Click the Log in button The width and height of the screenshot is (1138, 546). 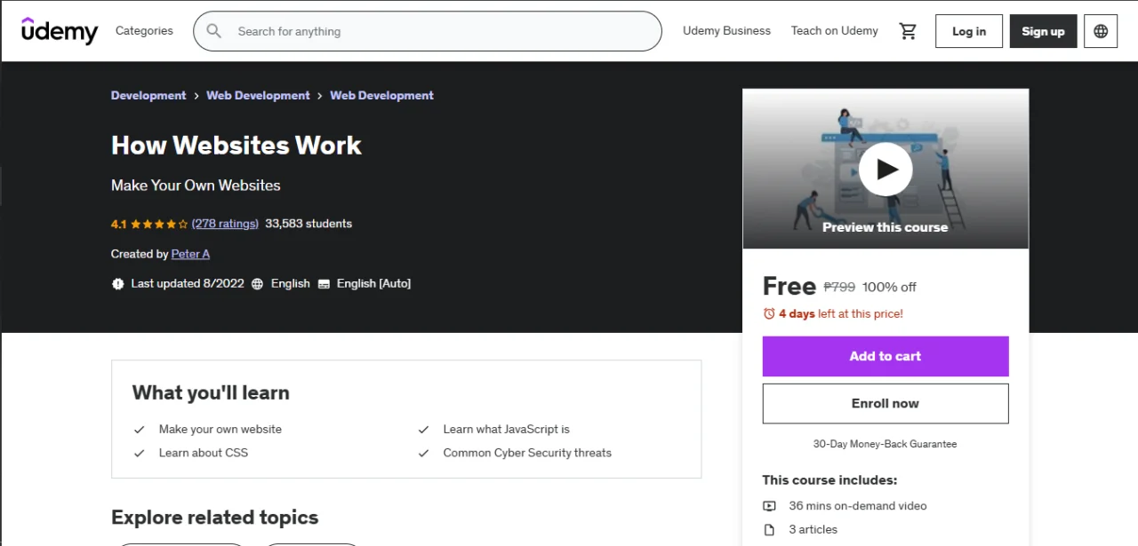(x=969, y=31)
